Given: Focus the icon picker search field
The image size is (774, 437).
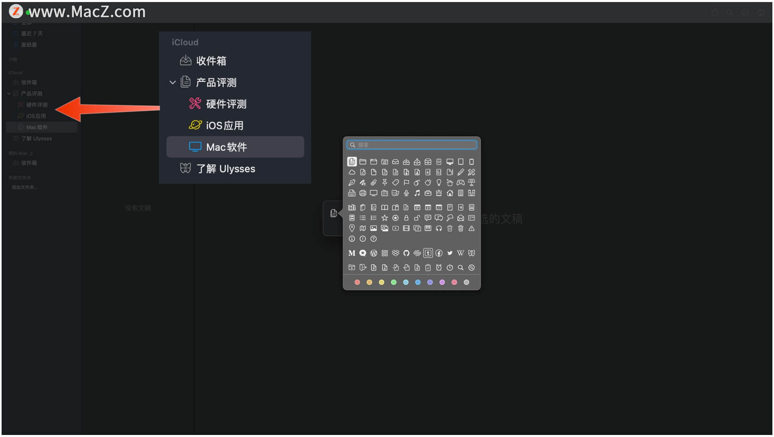Looking at the screenshot, I should [x=412, y=145].
